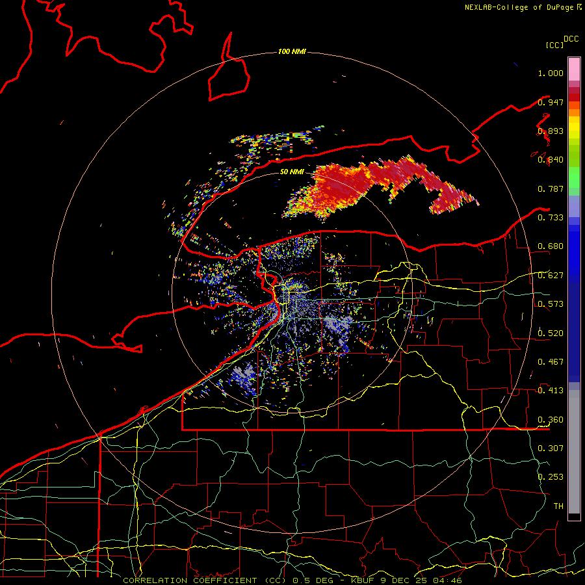
Task: Click the 0.947 legend value
Action: coord(551,102)
